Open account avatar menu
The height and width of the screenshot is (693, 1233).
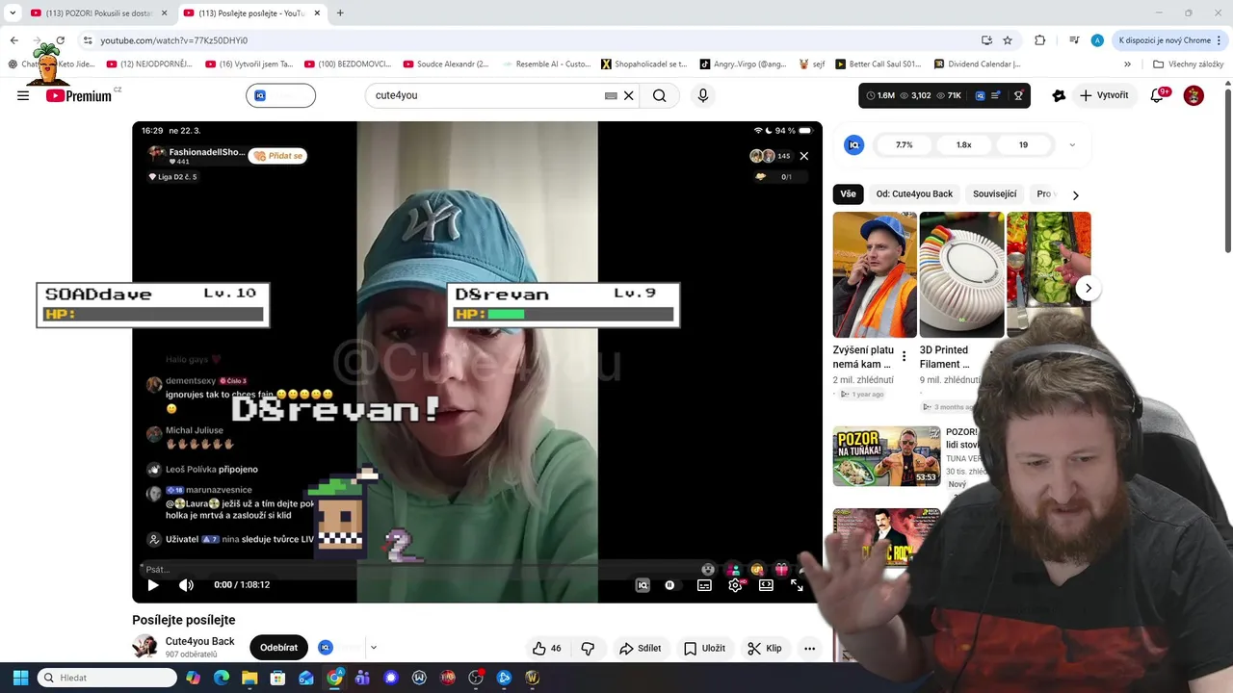1194,95
